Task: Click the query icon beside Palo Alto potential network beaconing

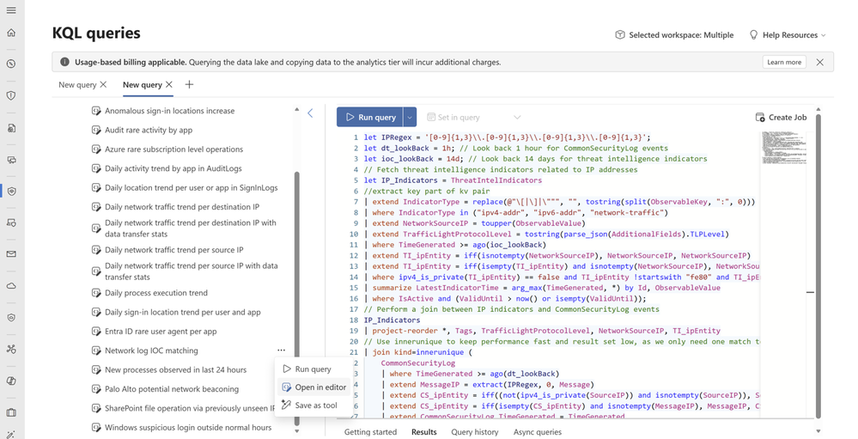Action: (x=95, y=388)
